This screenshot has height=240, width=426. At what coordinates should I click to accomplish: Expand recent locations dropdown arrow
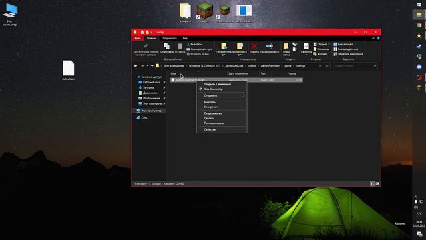[x=148, y=66]
